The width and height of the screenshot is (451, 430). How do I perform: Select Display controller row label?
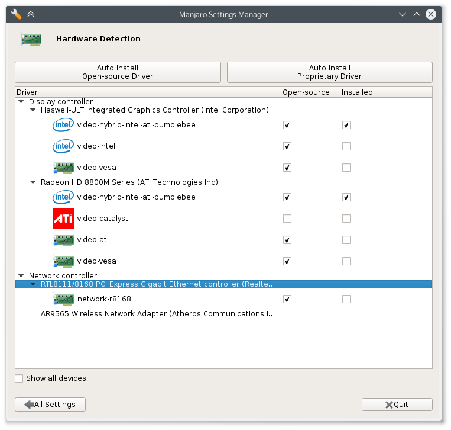click(61, 101)
